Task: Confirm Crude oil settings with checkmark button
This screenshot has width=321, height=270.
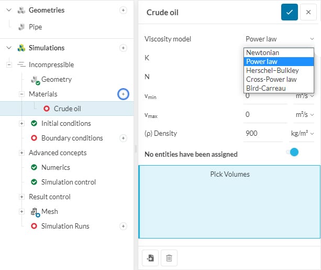Action: [289, 12]
